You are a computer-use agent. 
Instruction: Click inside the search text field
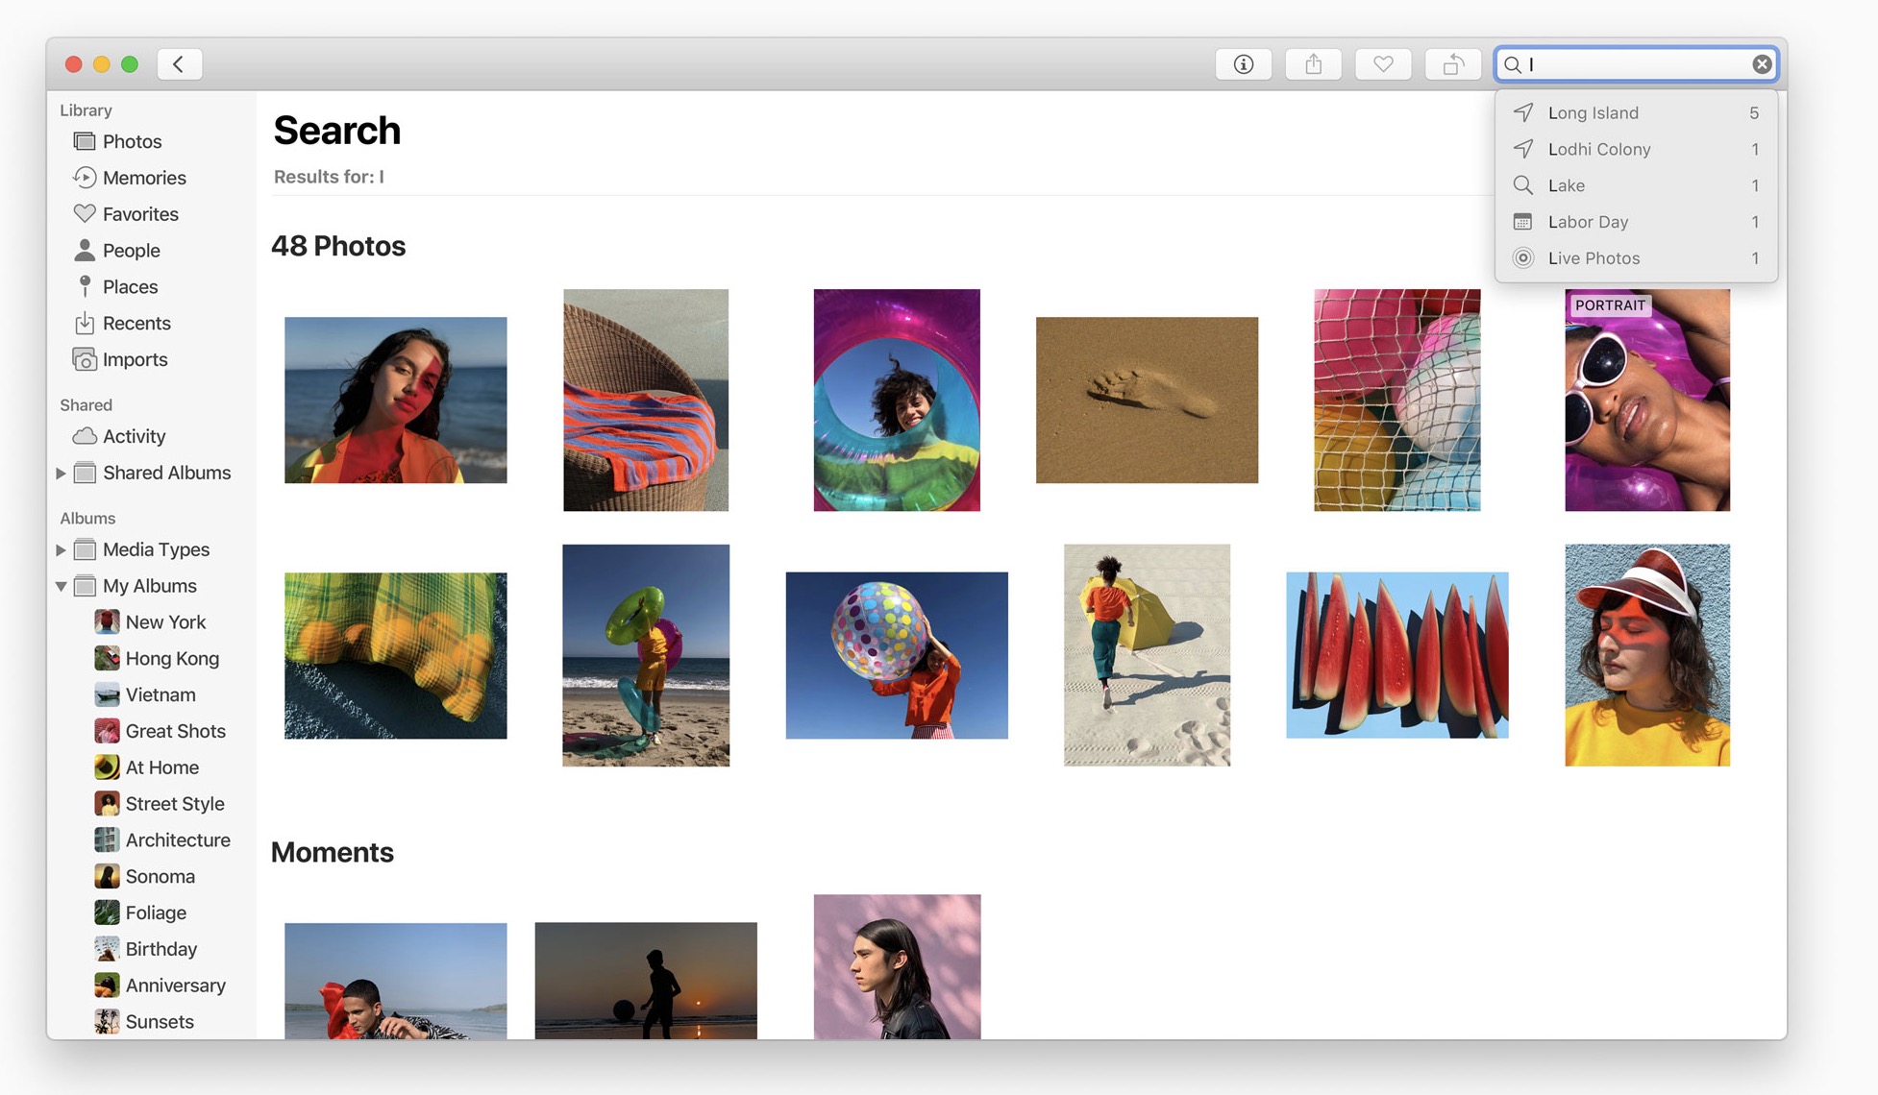(x=1637, y=64)
